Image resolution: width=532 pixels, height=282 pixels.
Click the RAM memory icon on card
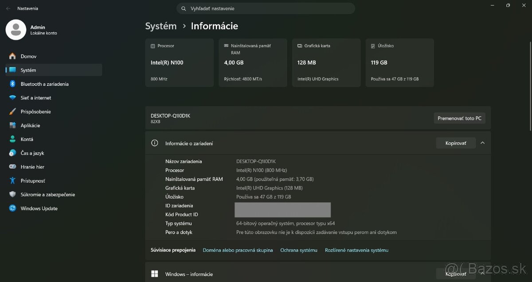tap(227, 46)
